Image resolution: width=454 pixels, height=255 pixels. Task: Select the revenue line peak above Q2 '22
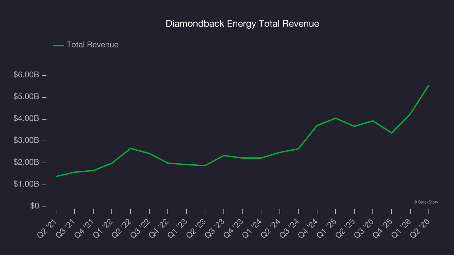[131, 148]
